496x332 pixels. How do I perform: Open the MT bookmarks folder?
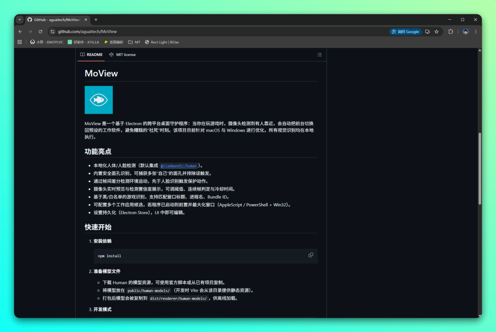click(134, 42)
